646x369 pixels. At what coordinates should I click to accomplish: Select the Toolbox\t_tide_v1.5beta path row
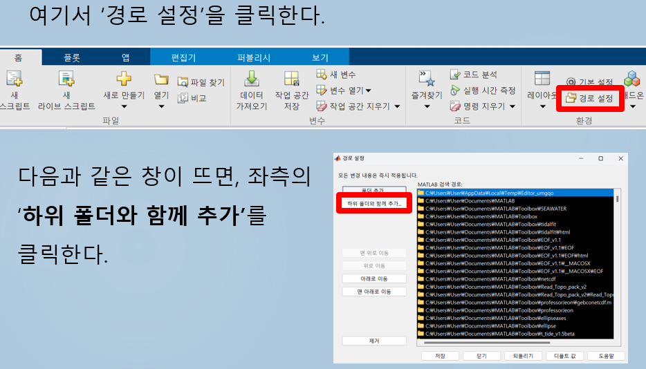click(515, 334)
